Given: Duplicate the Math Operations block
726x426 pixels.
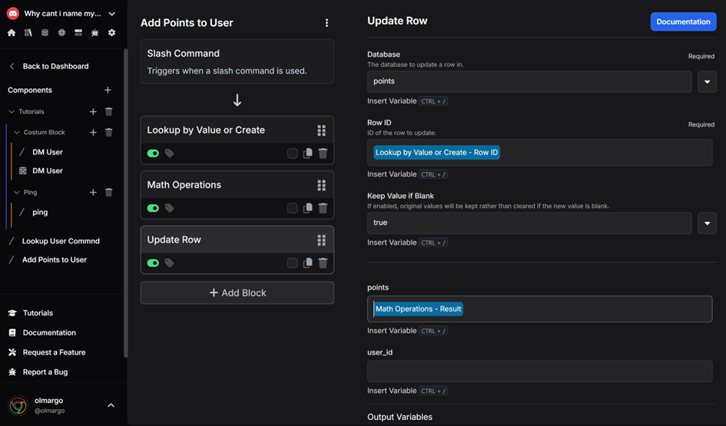Looking at the screenshot, I should click(307, 208).
